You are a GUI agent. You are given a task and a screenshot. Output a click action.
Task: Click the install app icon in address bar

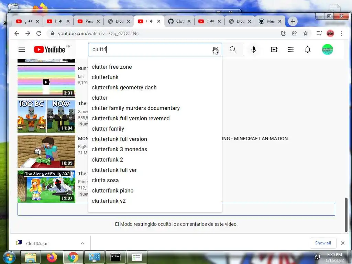[284, 33]
